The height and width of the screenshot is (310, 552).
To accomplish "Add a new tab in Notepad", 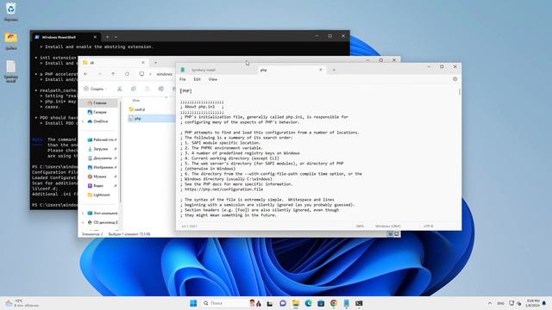I will pyautogui.click(x=334, y=70).
